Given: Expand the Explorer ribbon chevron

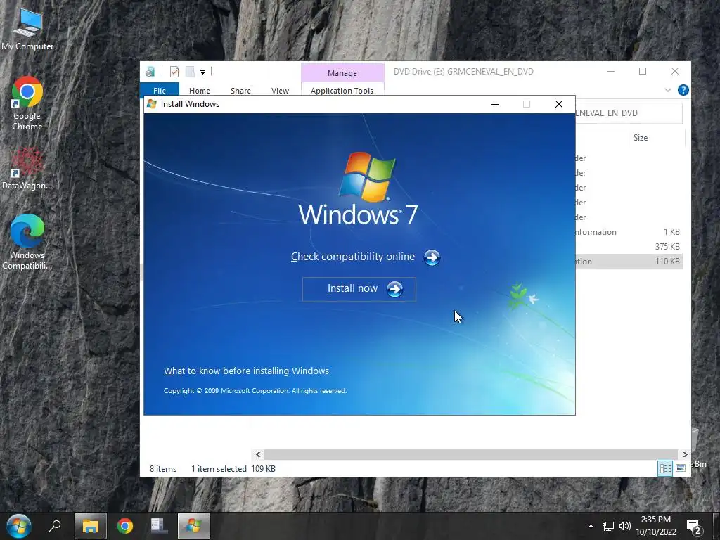Looking at the screenshot, I should point(668,91).
